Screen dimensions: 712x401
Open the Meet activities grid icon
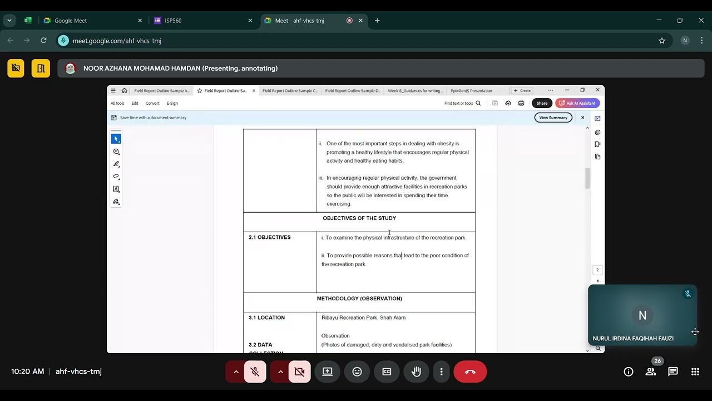[x=695, y=371]
